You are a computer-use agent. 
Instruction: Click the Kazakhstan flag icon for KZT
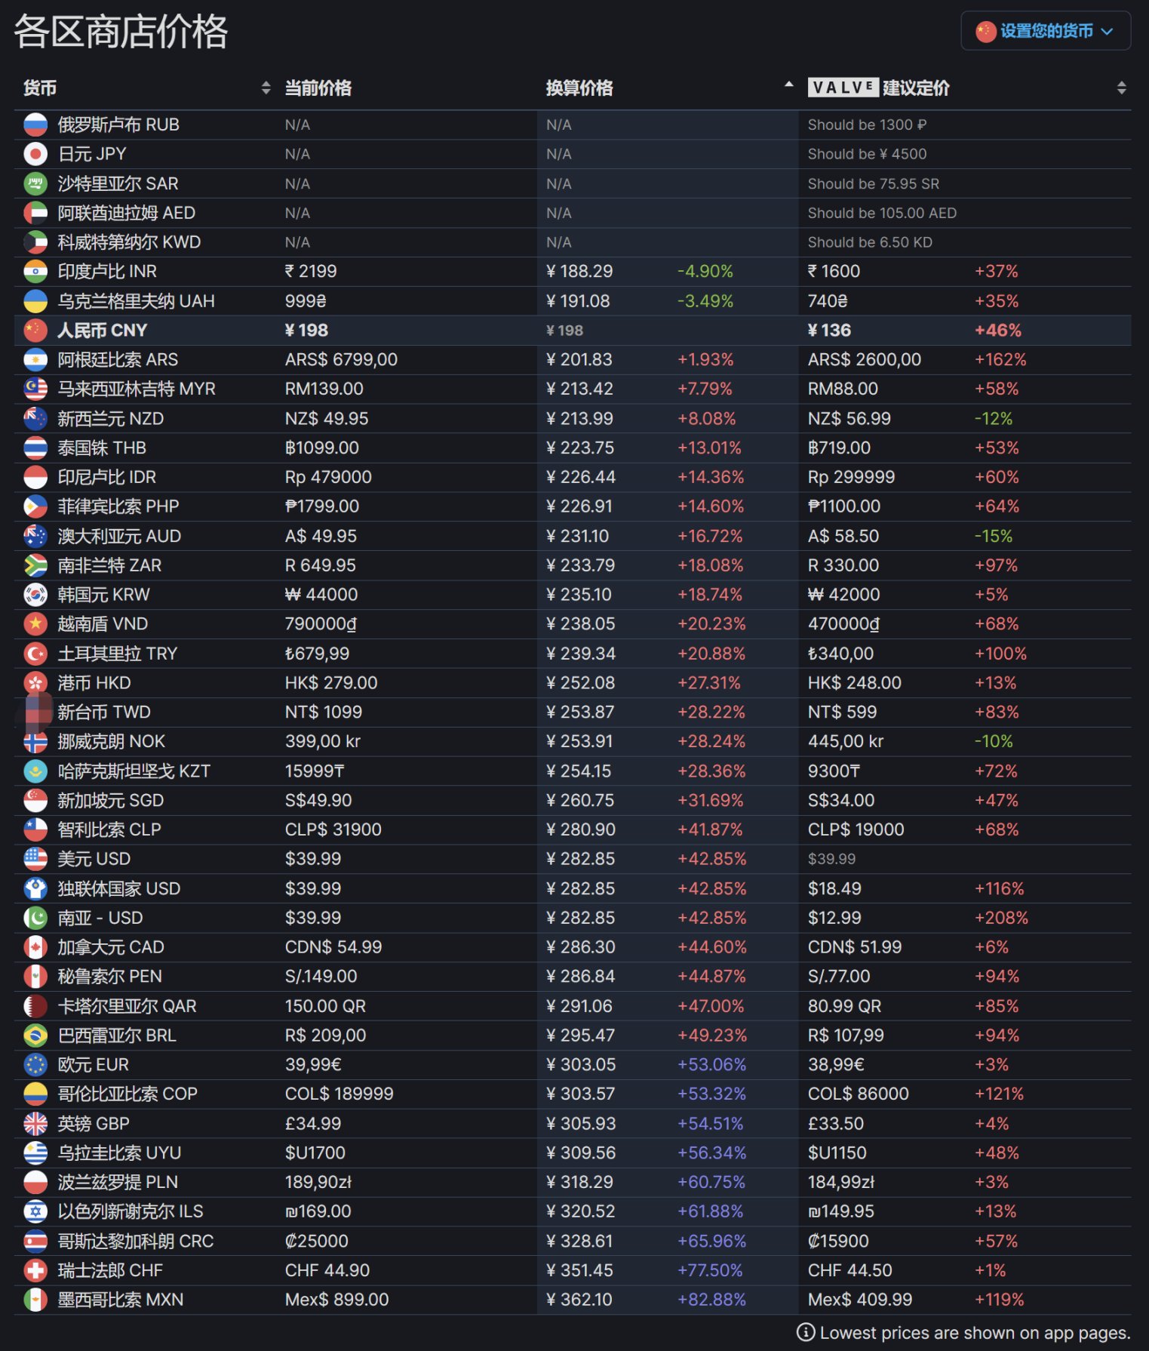[x=35, y=771]
